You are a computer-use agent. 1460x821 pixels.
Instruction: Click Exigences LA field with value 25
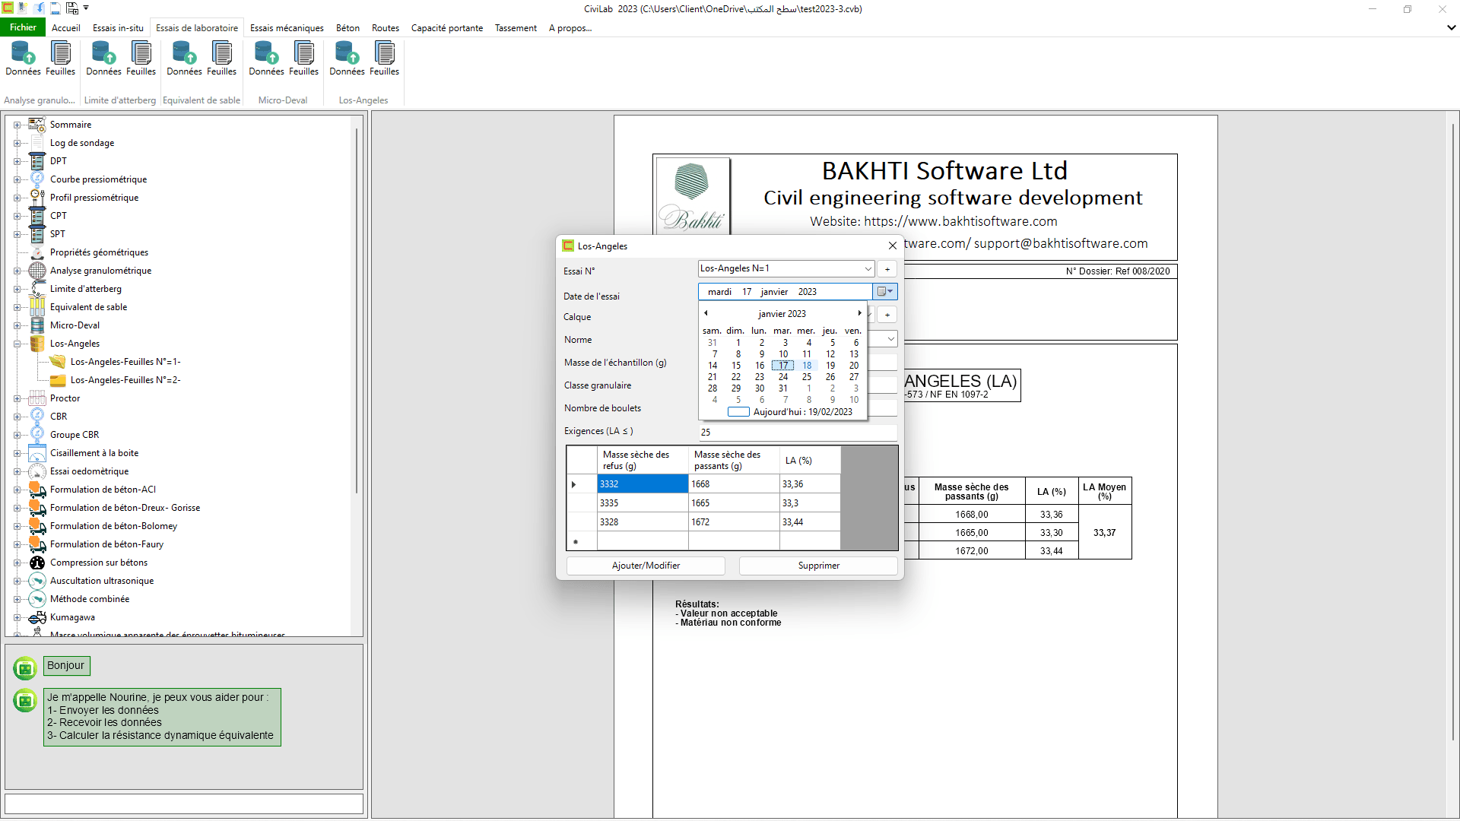click(798, 432)
